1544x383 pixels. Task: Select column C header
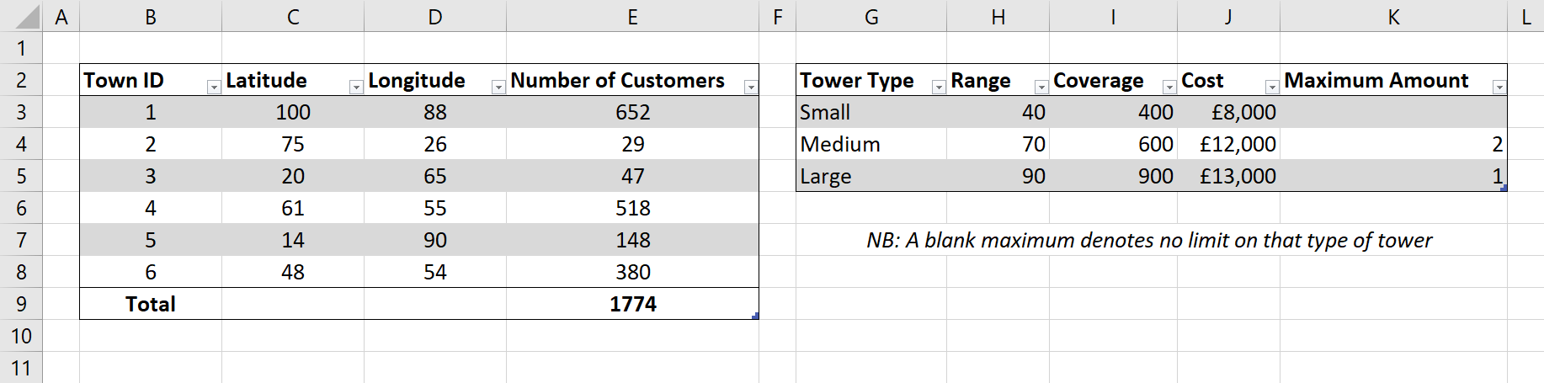(x=293, y=16)
